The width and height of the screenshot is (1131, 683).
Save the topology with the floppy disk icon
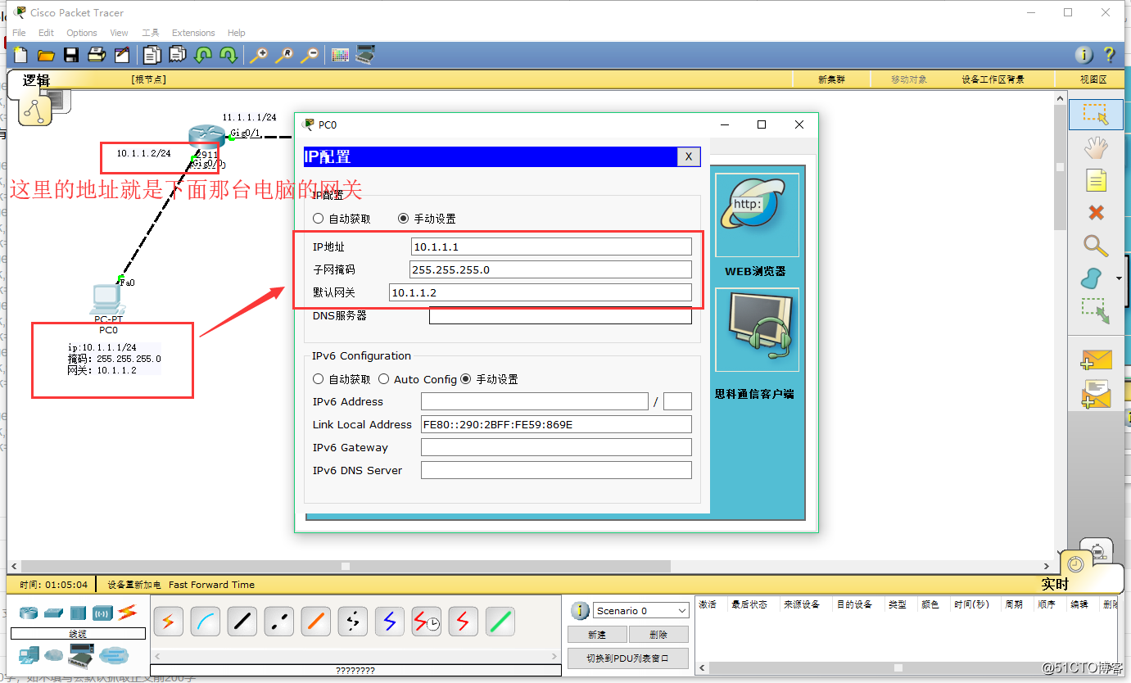coord(71,55)
